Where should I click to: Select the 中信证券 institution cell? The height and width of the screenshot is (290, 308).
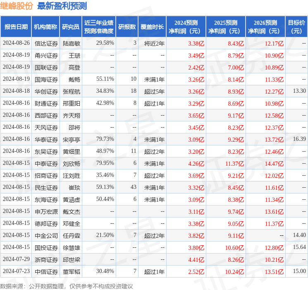pyautogui.click(x=46, y=272)
